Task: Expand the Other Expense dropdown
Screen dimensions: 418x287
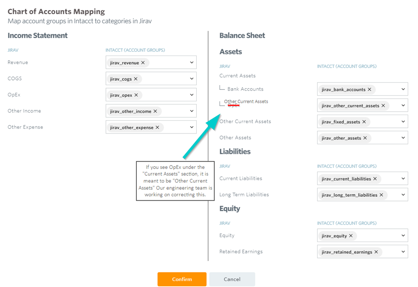Action: click(192, 127)
